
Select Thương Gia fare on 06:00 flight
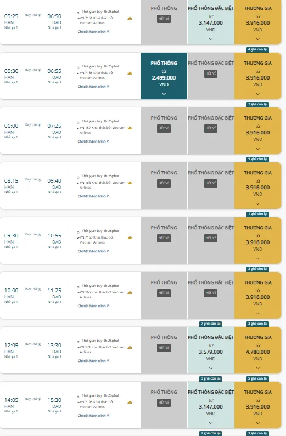pyautogui.click(x=258, y=131)
